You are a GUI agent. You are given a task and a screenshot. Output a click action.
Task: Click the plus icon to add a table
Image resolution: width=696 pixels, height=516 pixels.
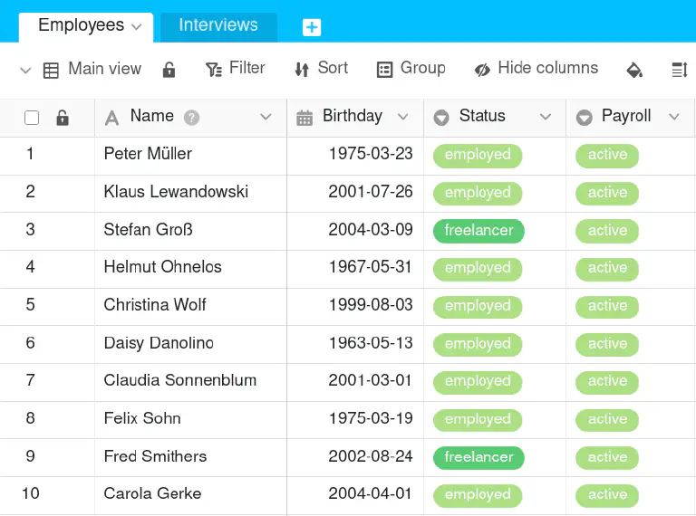pos(312,27)
